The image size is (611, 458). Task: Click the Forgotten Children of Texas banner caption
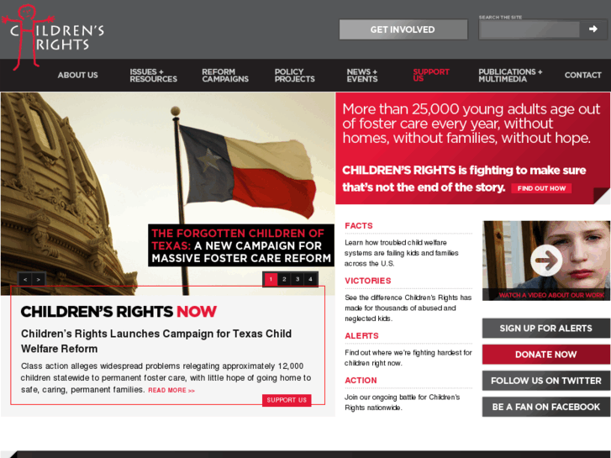pyautogui.click(x=241, y=245)
